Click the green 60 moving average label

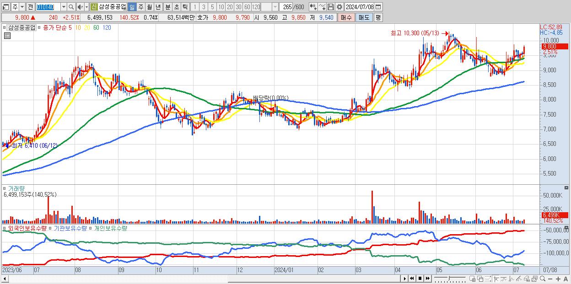pos(96,27)
